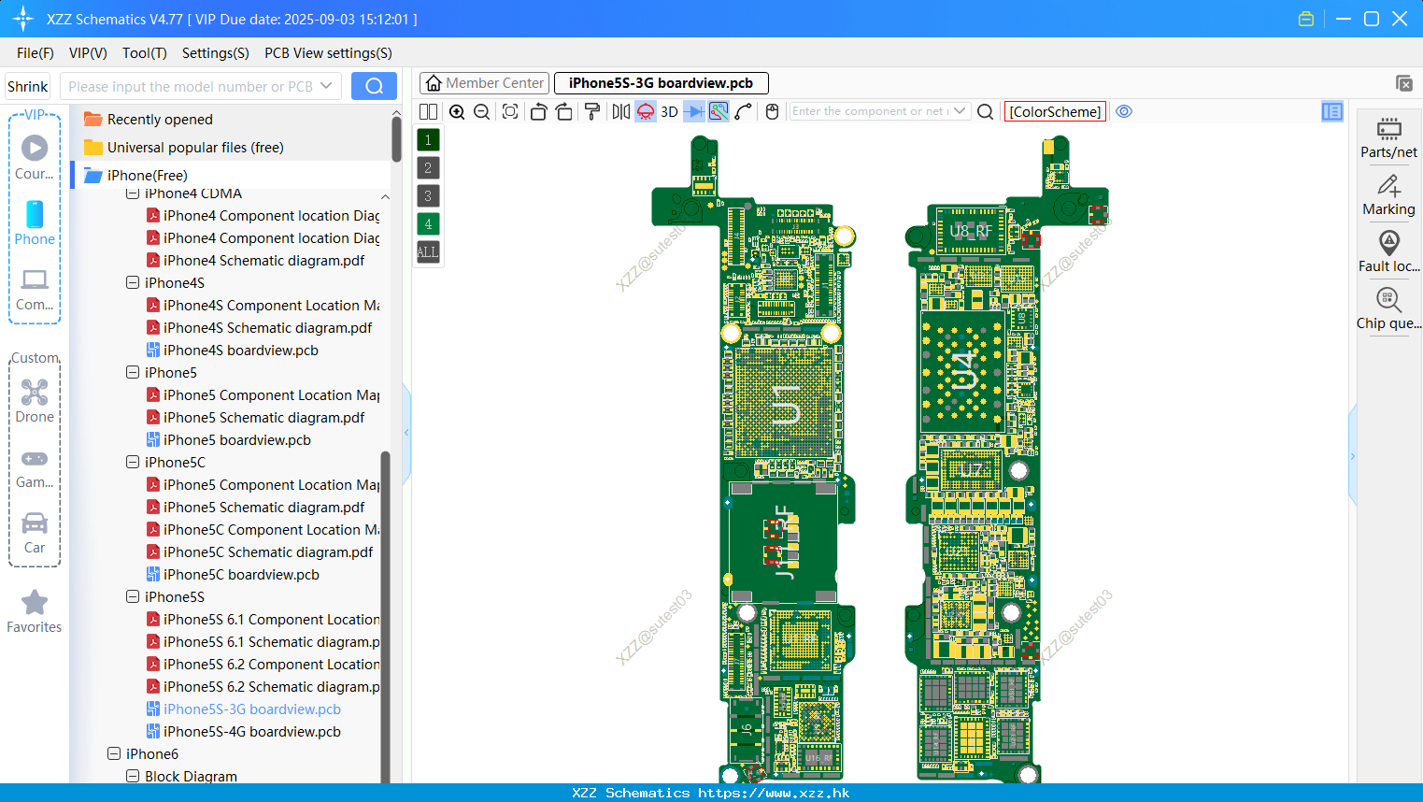
Task: Open the Chip query tool
Action: [x=1388, y=309]
